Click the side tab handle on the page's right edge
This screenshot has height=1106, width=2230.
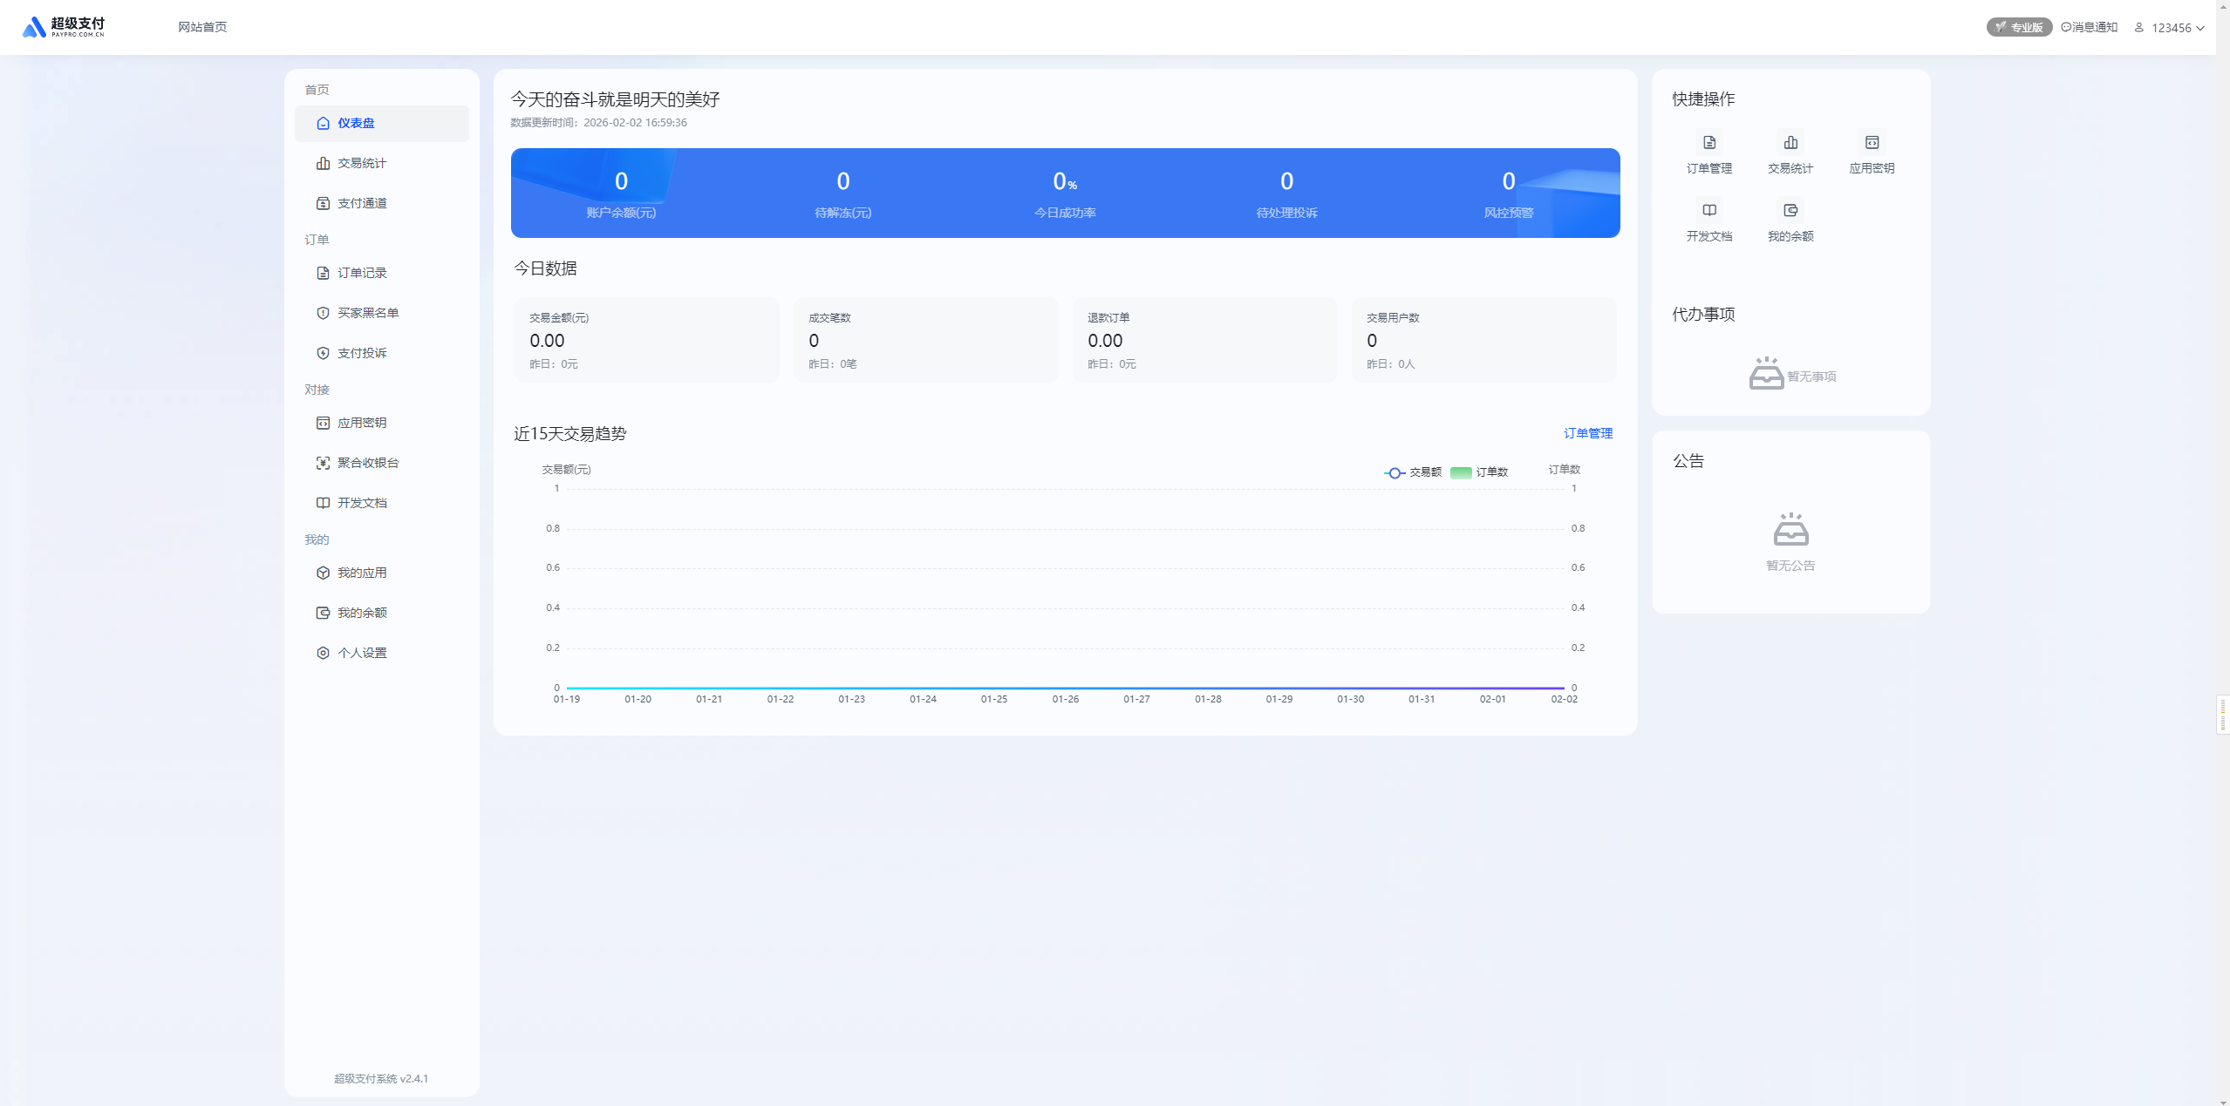tap(2222, 715)
